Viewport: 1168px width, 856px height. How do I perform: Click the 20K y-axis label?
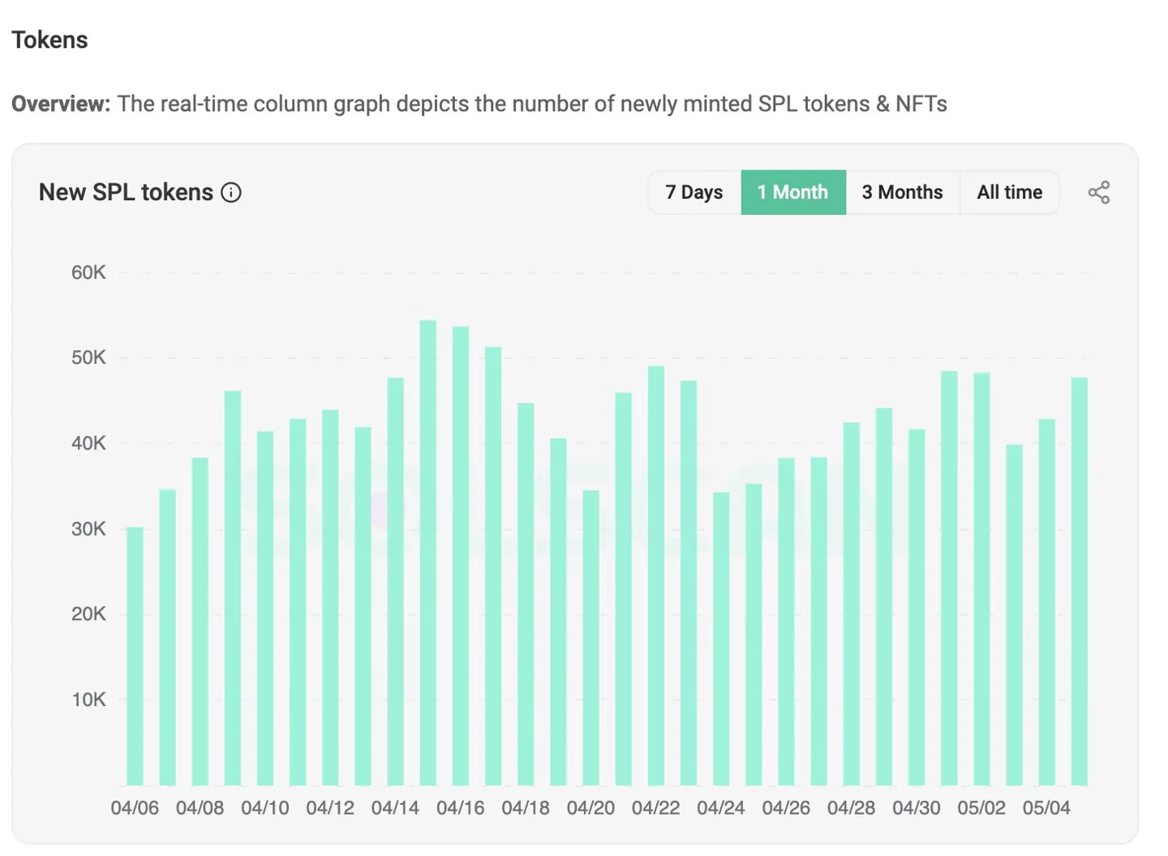[x=88, y=614]
